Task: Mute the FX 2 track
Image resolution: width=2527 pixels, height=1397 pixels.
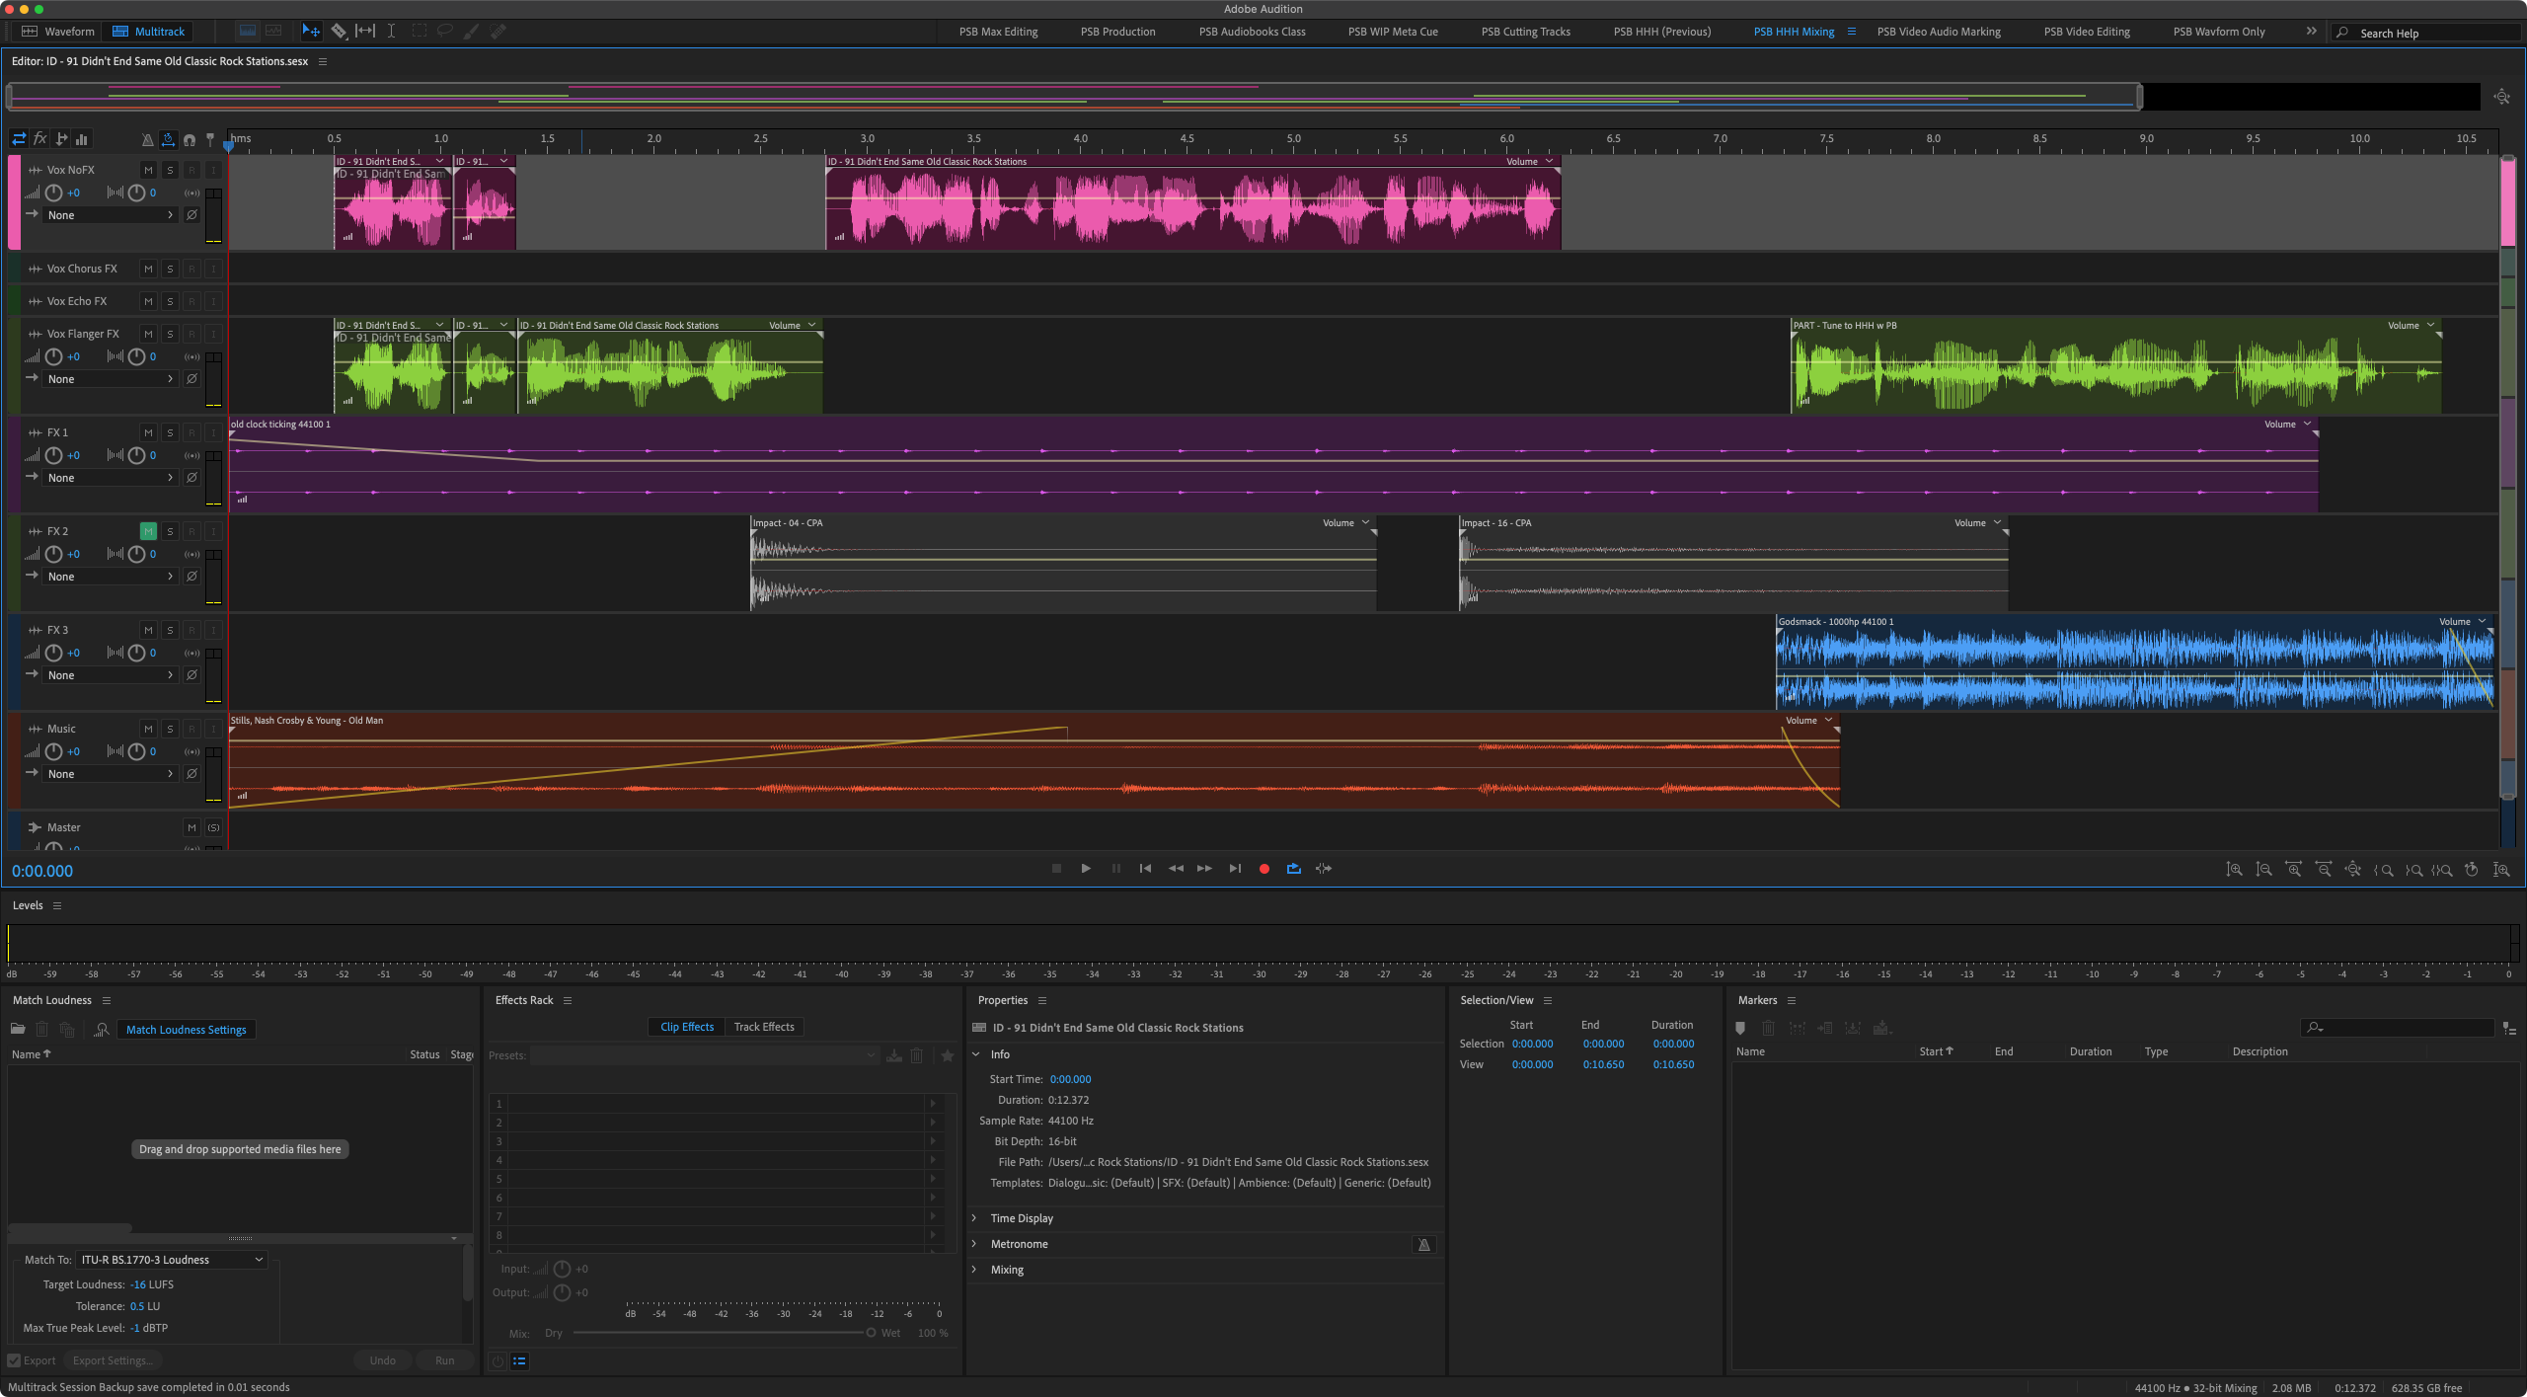Action: 148,531
